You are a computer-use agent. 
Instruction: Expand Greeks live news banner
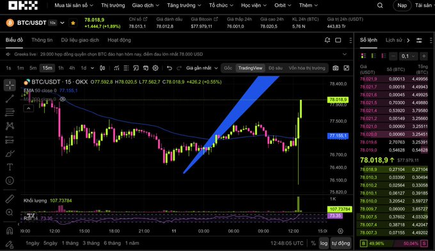345,54
